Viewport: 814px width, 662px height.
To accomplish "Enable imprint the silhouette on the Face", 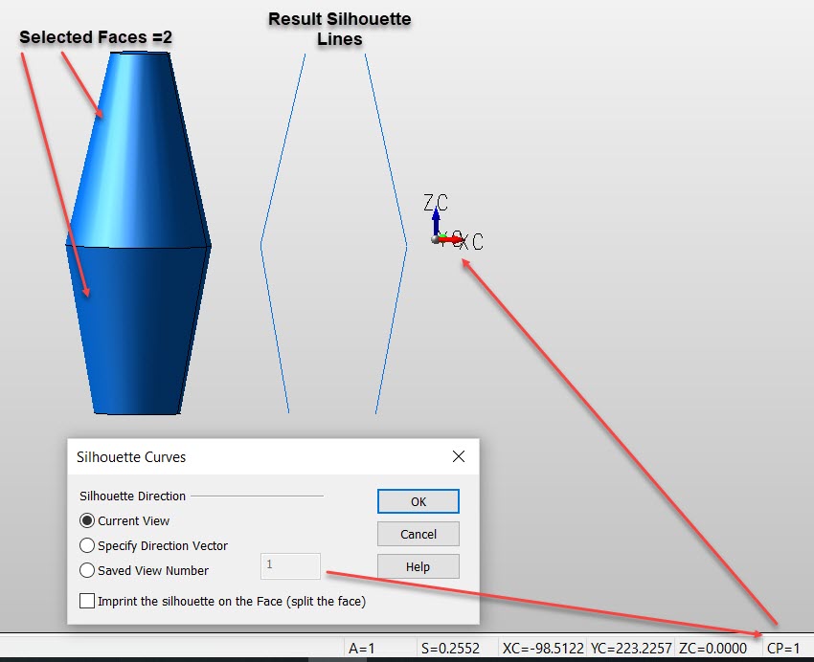I will click(x=87, y=600).
